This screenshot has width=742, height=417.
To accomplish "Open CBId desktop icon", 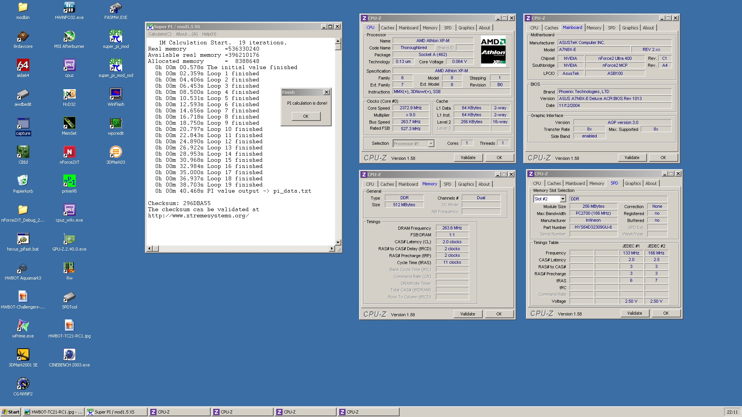I will [x=23, y=155].
